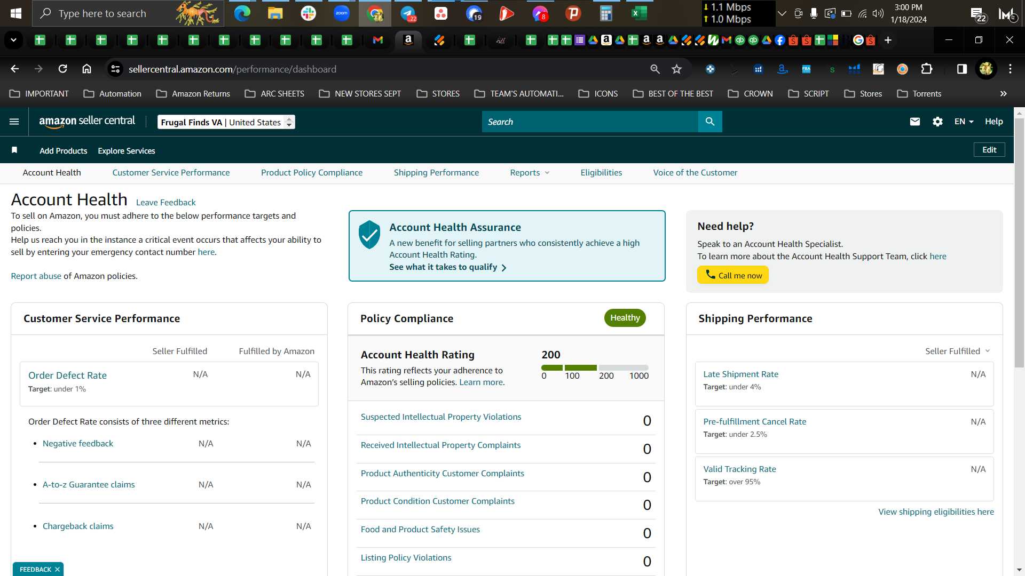Click the Call me now button
This screenshot has height=576, width=1025.
tap(733, 275)
